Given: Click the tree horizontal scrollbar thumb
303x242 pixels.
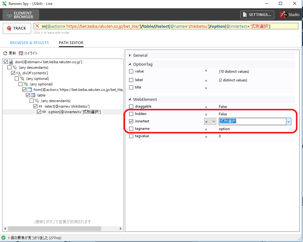Looking at the screenshot, I should (54, 228).
